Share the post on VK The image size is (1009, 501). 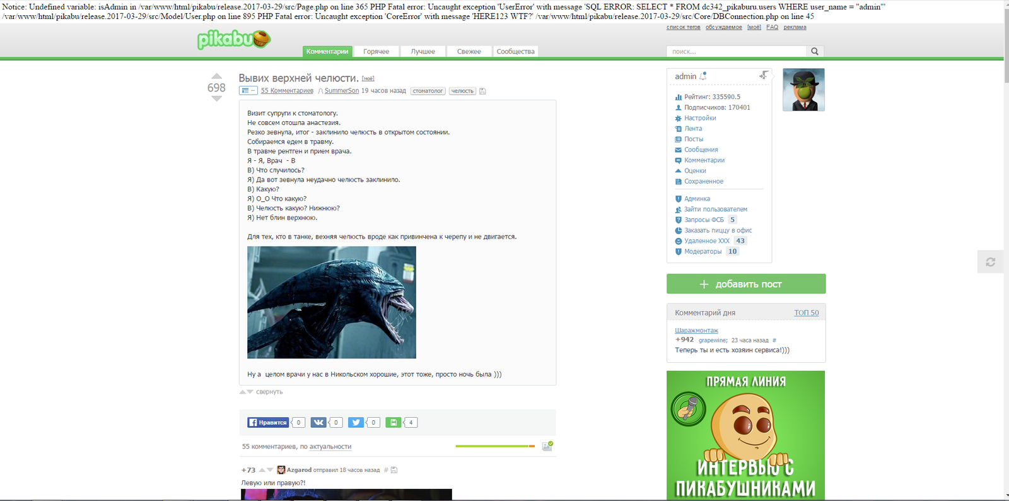(318, 423)
